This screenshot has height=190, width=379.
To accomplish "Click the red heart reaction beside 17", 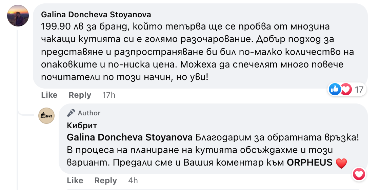I will pos(345,90).
